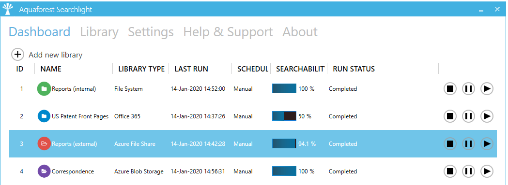Pause the US Patent Front Pages run
The image size is (508, 185).
[468, 116]
